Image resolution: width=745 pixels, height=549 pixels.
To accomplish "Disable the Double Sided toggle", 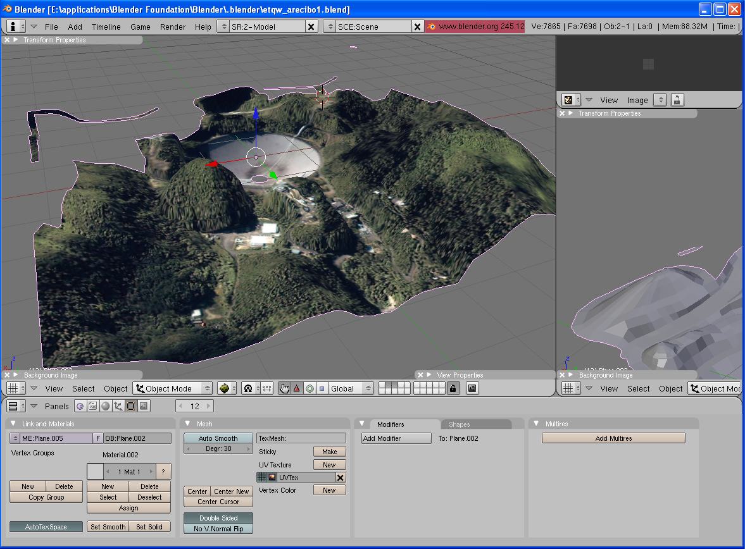I will coord(218,518).
